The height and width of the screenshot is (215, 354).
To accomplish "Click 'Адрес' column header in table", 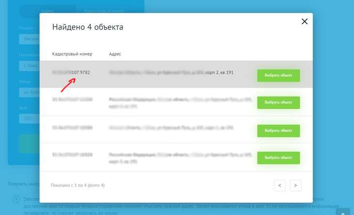I will [115, 54].
